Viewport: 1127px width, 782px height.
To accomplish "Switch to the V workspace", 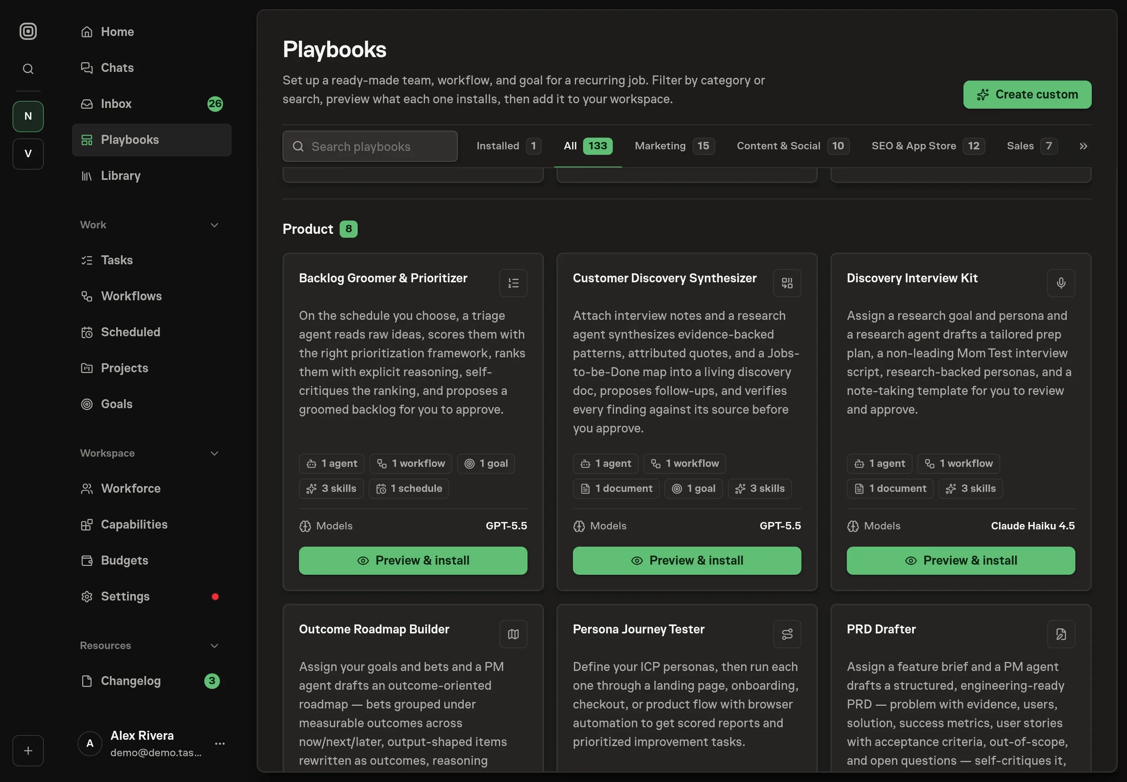I will [x=28, y=154].
